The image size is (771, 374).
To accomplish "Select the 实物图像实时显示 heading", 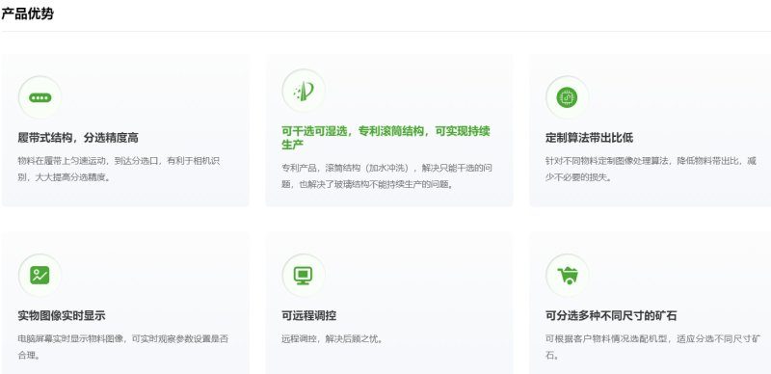I will pos(62,315).
